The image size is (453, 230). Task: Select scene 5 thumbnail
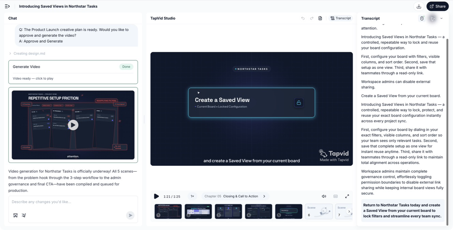pos(289,211)
